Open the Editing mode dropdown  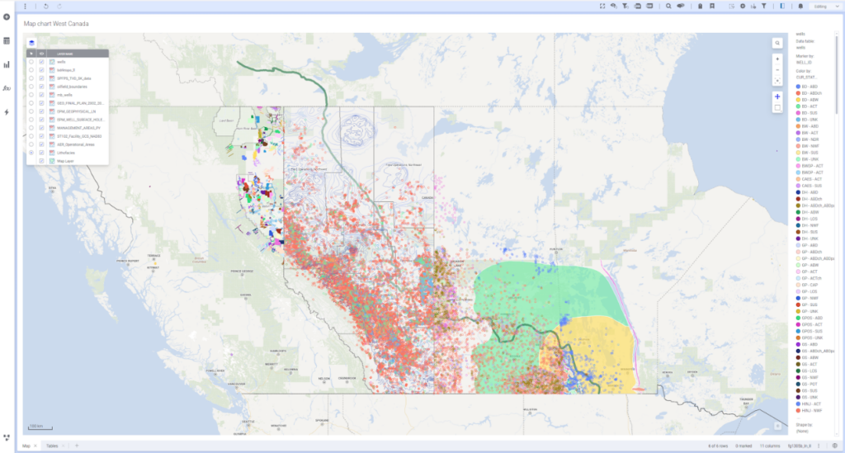pyautogui.click(x=822, y=6)
